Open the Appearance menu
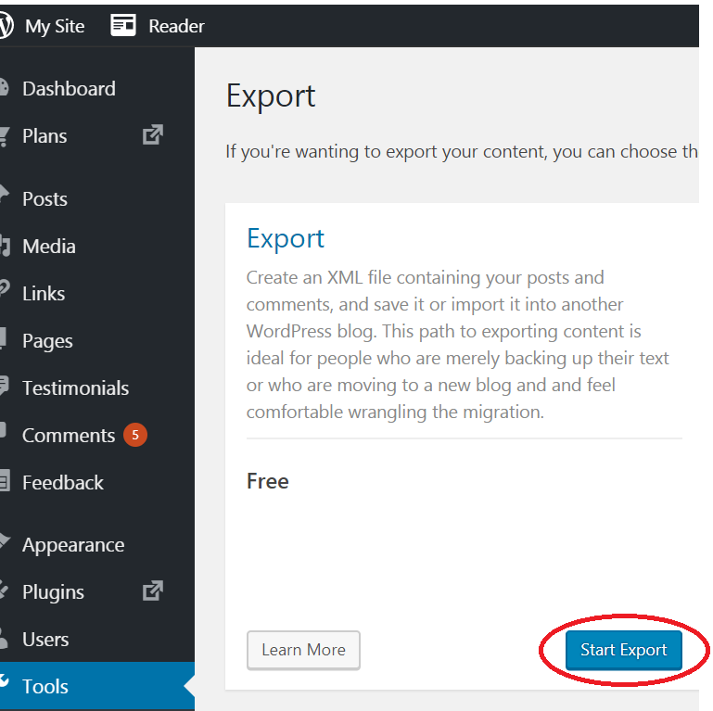The height and width of the screenshot is (711, 713). pos(72,545)
